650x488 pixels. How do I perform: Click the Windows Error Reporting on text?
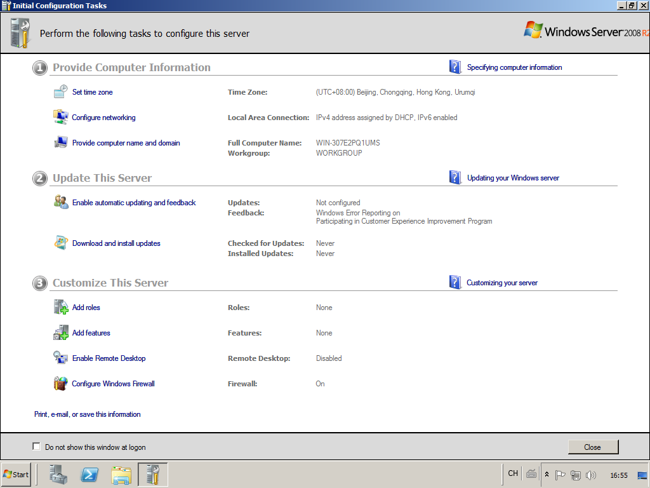coord(358,213)
